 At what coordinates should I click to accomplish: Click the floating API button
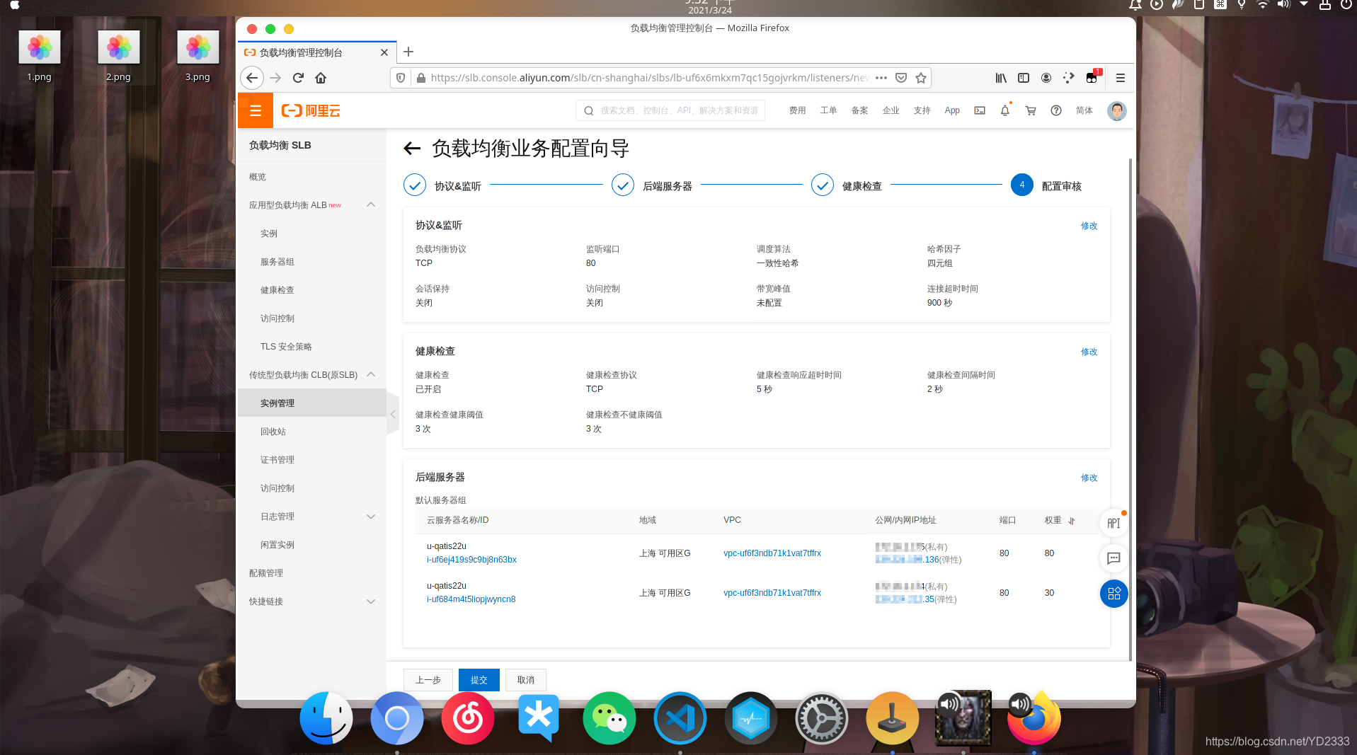[x=1113, y=523]
